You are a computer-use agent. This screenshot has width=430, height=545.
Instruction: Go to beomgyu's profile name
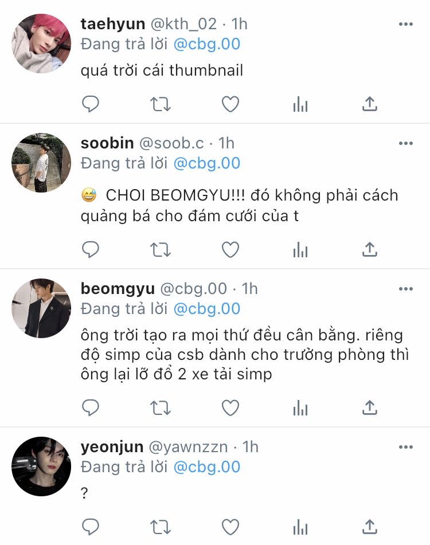118,289
